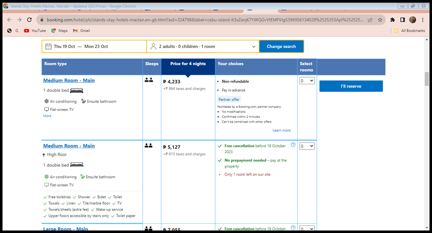
Task: Click the scrollbar down arrow
Action: pyautogui.click(x=427, y=228)
